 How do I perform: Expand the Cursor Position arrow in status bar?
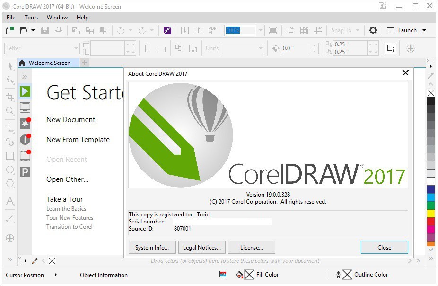pos(56,275)
